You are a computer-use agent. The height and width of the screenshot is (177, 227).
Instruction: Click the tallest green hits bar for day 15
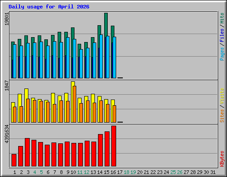coord(106,24)
